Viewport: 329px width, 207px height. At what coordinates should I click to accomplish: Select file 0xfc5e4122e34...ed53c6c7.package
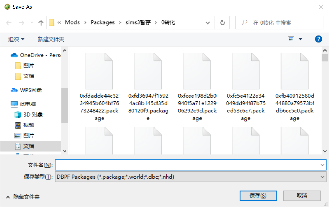[x=246, y=87]
